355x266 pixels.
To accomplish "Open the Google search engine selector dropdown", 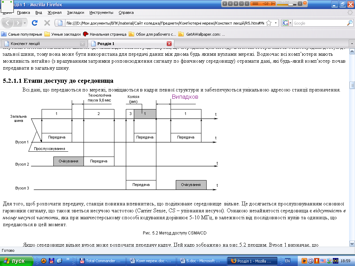I will [287, 23].
